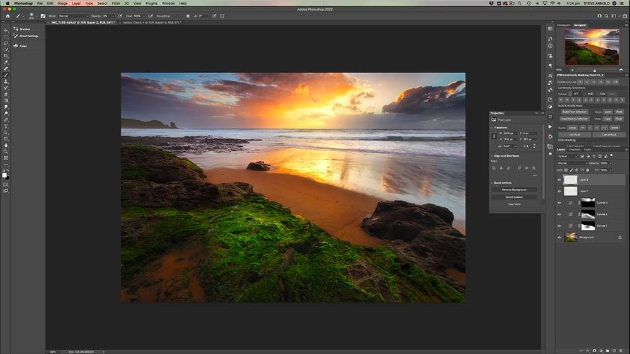Image resolution: width=630 pixels, height=354 pixels.
Task: Click the Navigator zoom slider
Action: 595,70
